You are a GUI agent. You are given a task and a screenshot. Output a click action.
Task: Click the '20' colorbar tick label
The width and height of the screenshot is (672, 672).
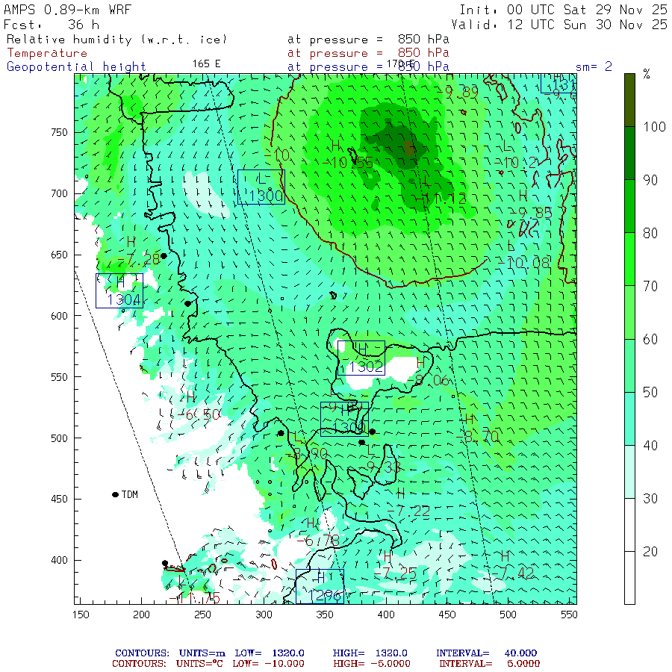[650, 551]
